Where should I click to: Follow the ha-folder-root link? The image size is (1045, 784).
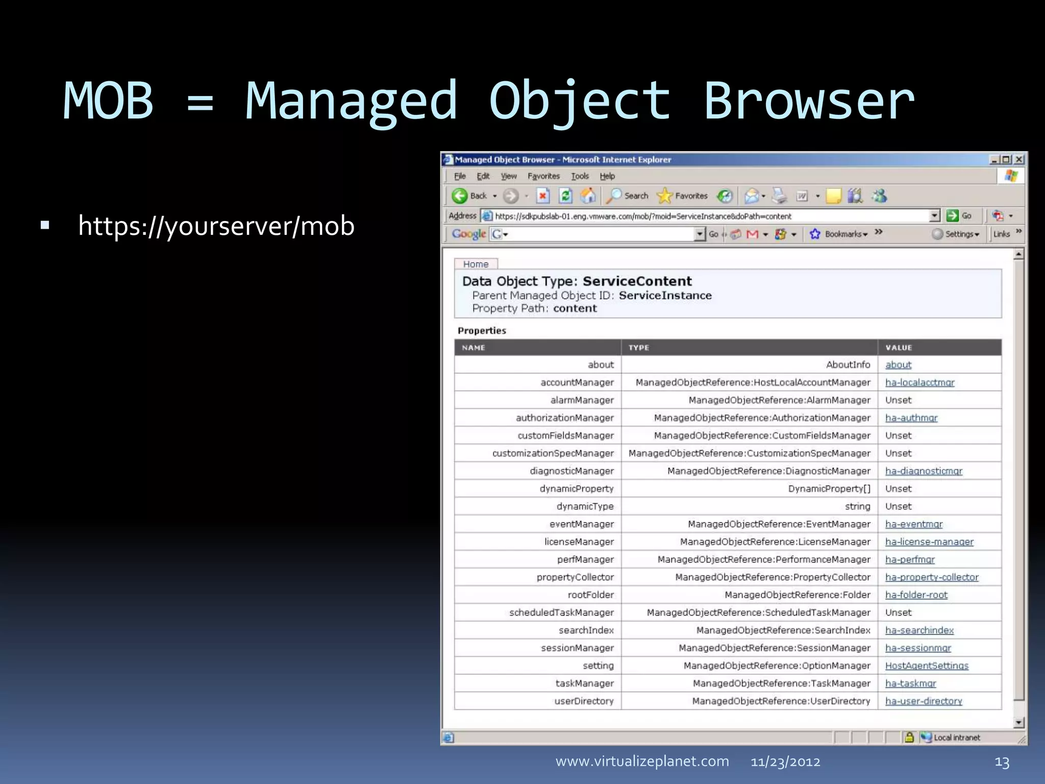(916, 595)
